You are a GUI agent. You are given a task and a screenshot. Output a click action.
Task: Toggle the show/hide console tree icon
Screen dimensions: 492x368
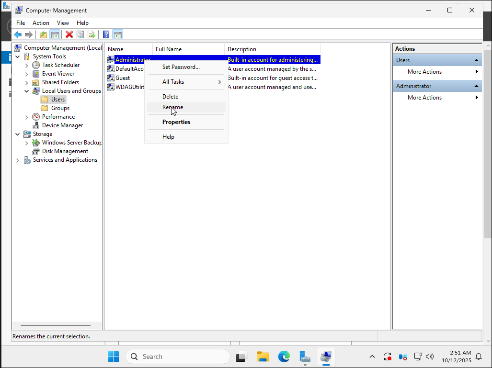(55, 34)
